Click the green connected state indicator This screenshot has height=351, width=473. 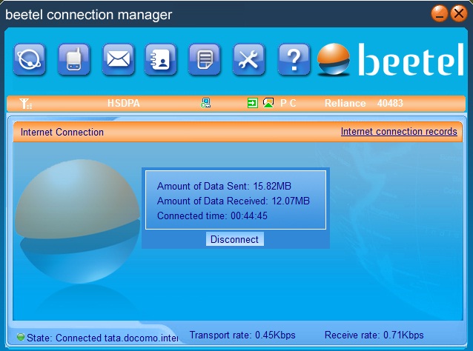[x=21, y=337]
